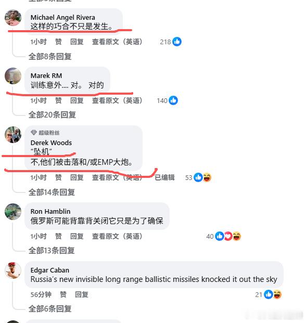The height and width of the screenshot is (323, 306).
Task: Click 回复 under Marek RM's comment
Action: (77, 100)
